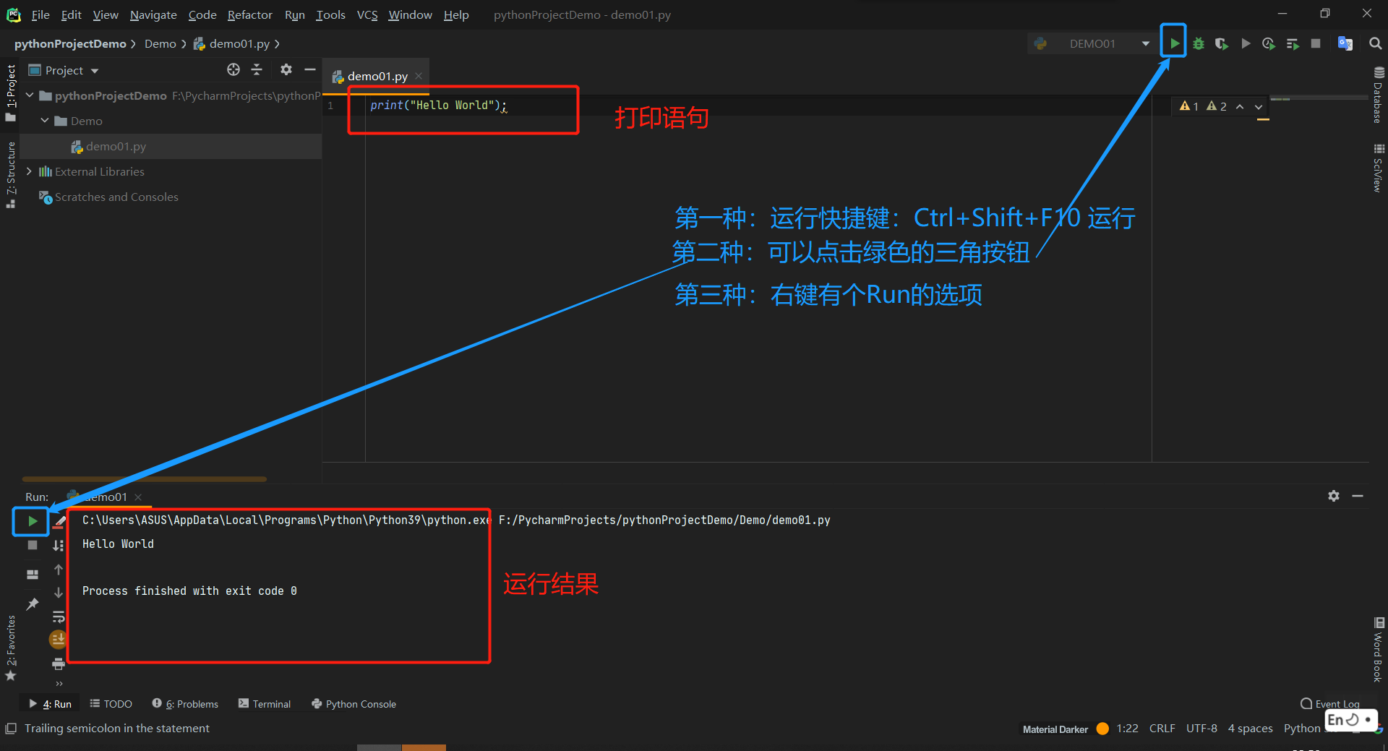Screen dimensions: 1388x751
Task: Open the Python Console tool window
Action: 354,704
